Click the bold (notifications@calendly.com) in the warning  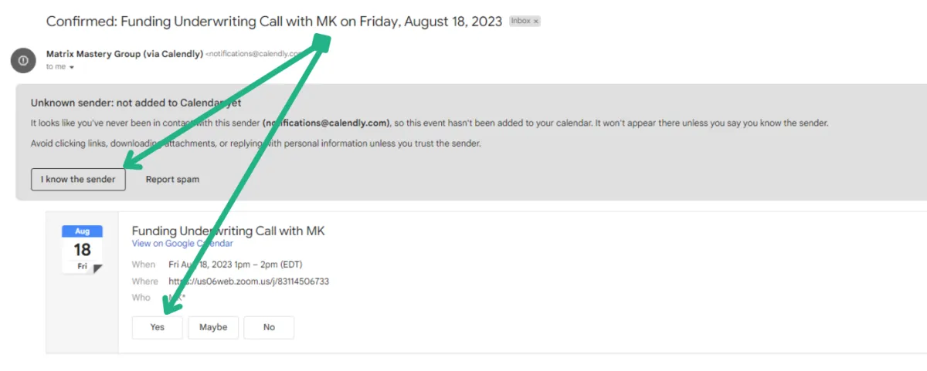tap(325, 123)
